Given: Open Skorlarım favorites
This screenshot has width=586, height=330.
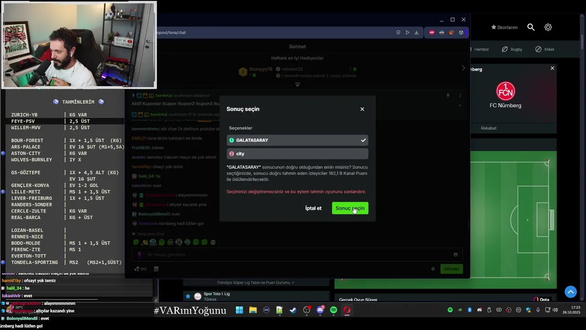Looking at the screenshot, I should (x=504, y=27).
